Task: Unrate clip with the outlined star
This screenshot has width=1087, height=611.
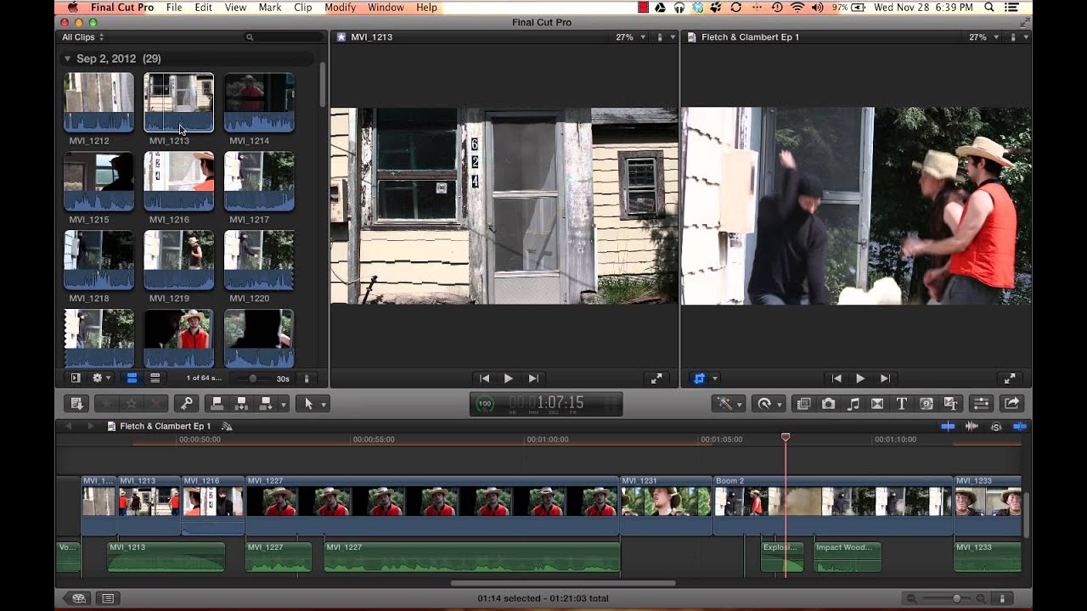Action: click(132, 404)
